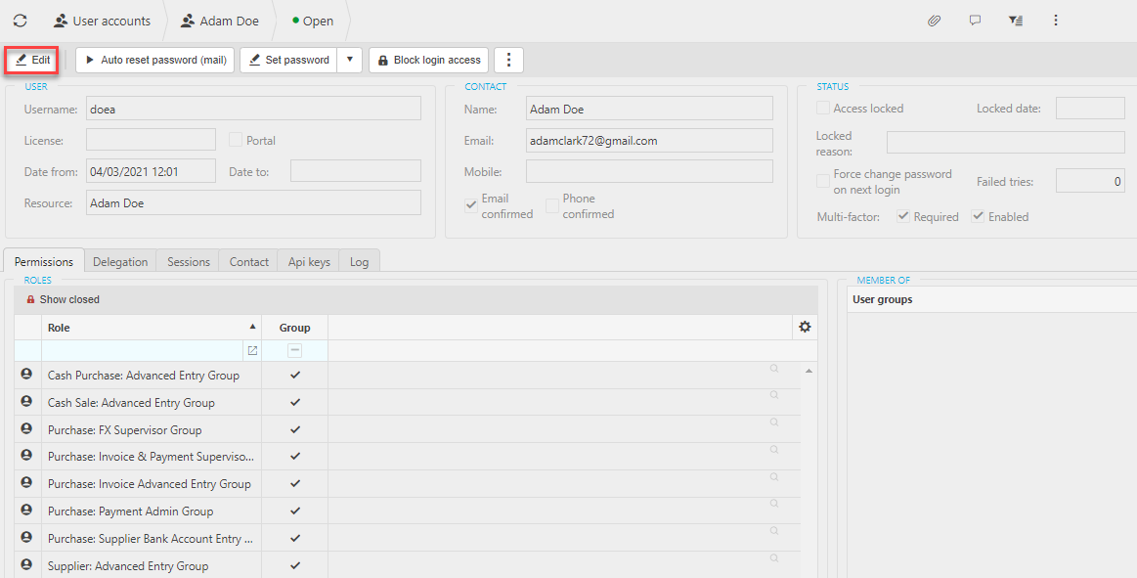Screen dimensions: 1137x578
Task: Toggle Show closed roles
Action: click(x=63, y=299)
